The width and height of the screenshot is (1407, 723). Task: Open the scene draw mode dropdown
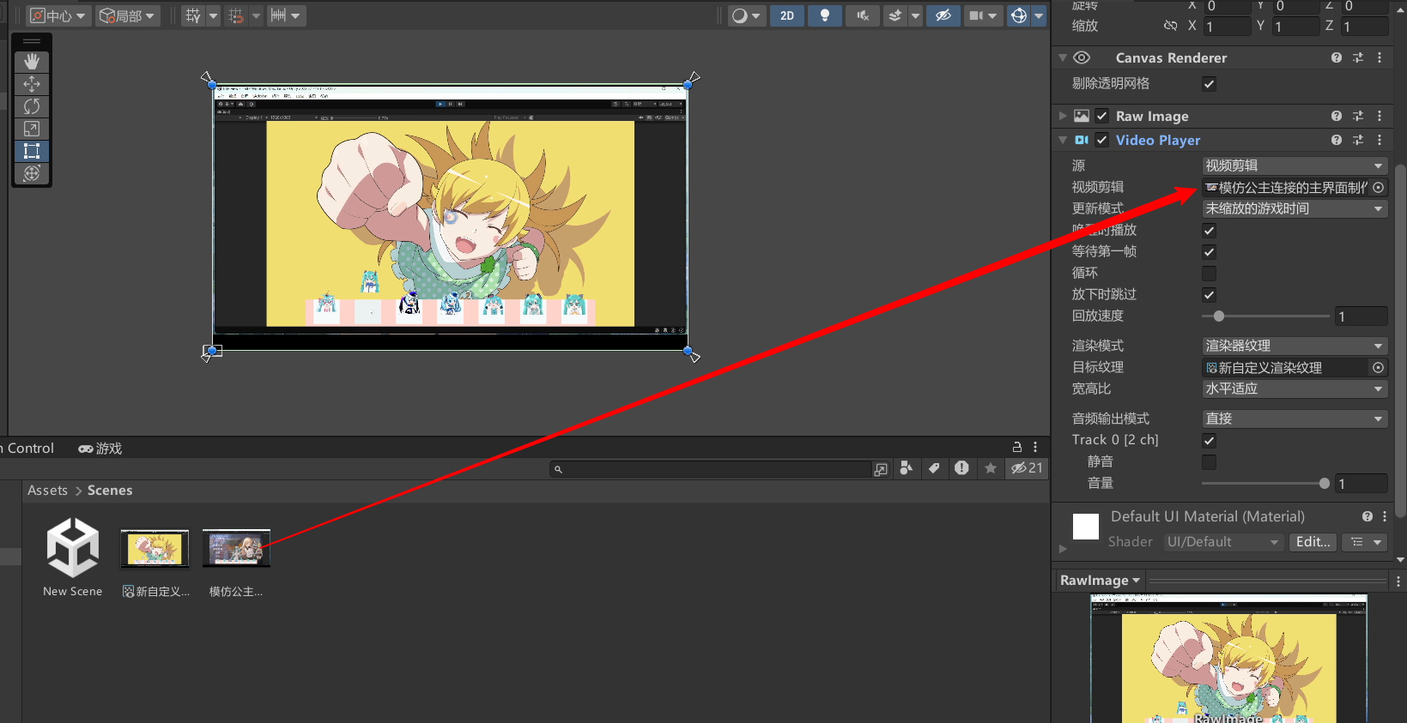click(x=746, y=15)
